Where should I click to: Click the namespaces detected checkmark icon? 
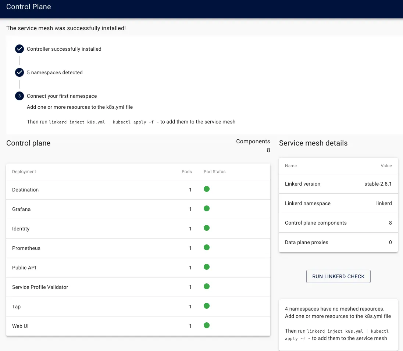[x=19, y=72]
